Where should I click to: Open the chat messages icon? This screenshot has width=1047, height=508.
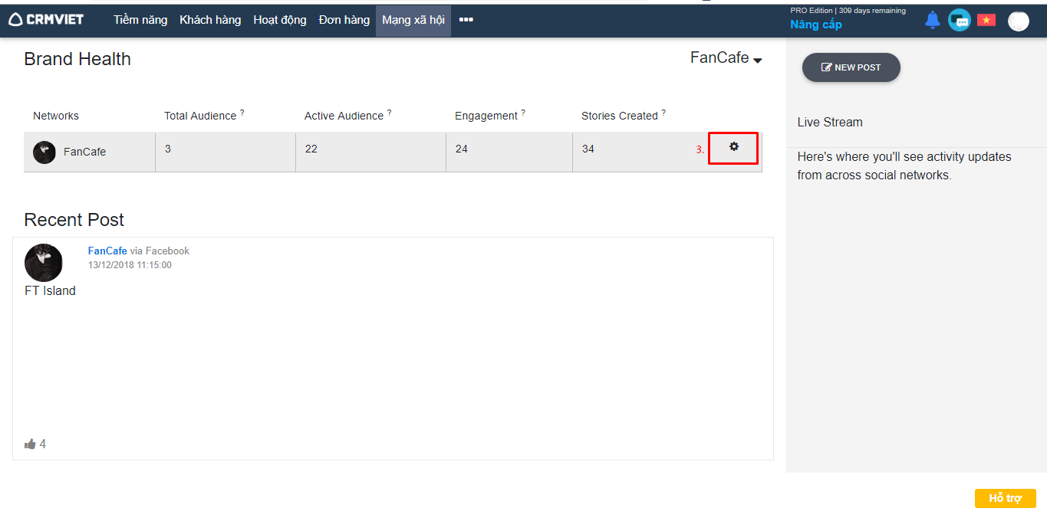tap(959, 21)
